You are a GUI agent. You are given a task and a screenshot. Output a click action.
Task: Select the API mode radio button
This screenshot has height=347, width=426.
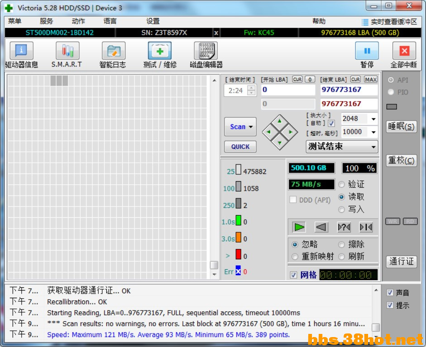(391, 80)
